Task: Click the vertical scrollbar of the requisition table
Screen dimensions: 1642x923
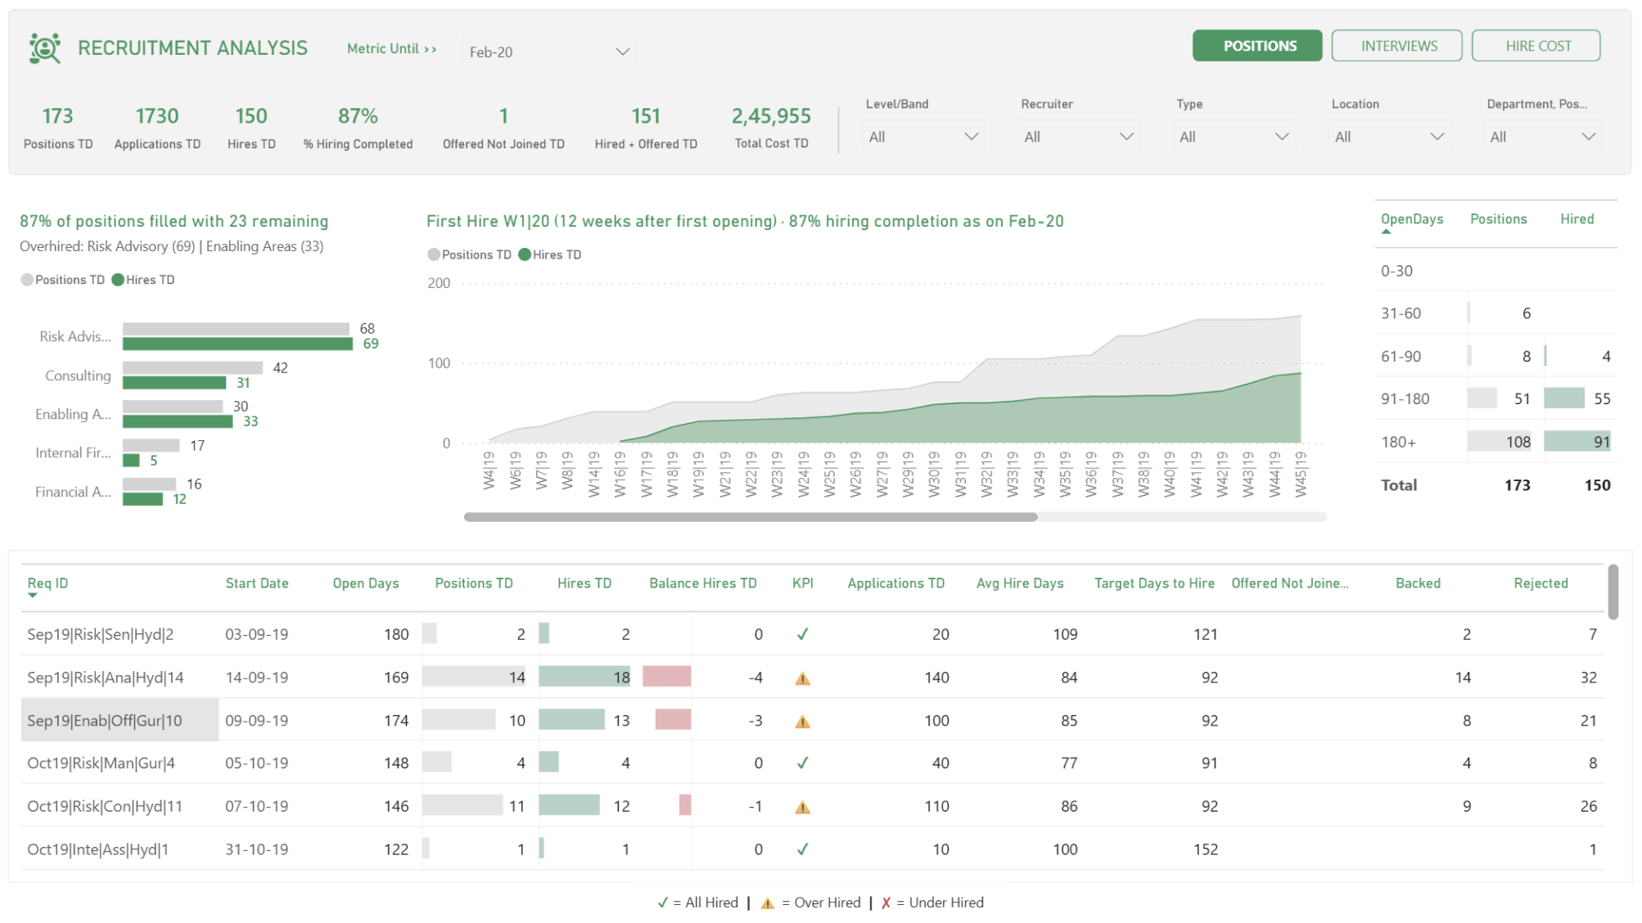Action: (1613, 592)
